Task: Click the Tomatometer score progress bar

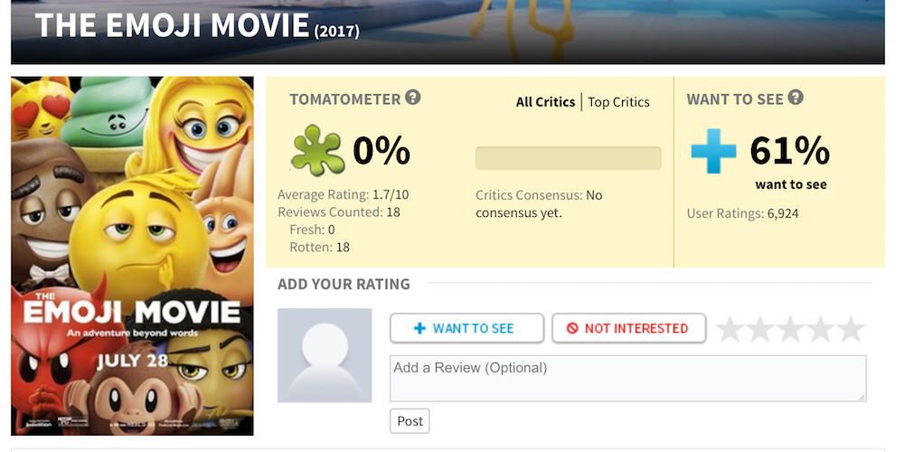Action: pyautogui.click(x=568, y=158)
